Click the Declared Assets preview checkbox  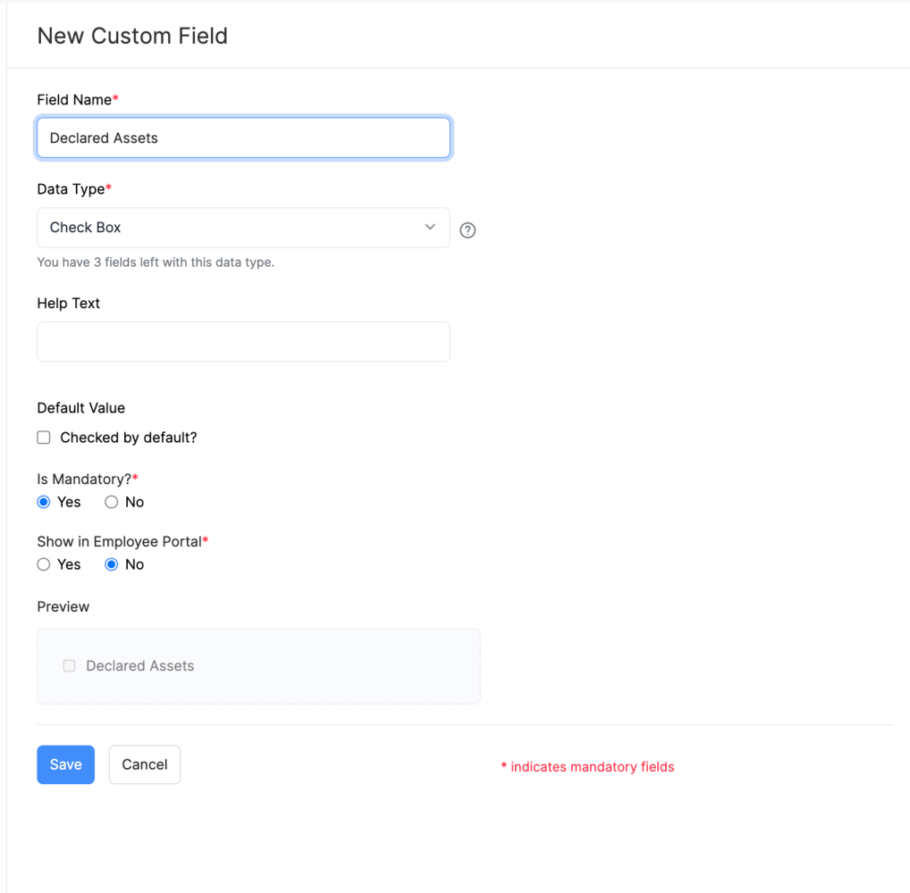click(x=69, y=666)
